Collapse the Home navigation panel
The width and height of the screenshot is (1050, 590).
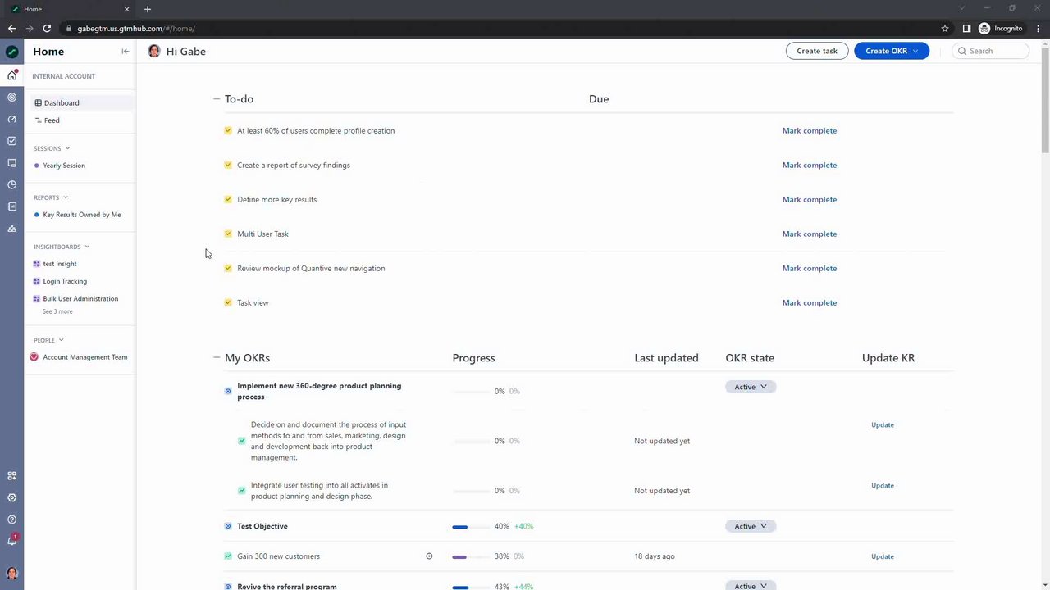tap(125, 52)
